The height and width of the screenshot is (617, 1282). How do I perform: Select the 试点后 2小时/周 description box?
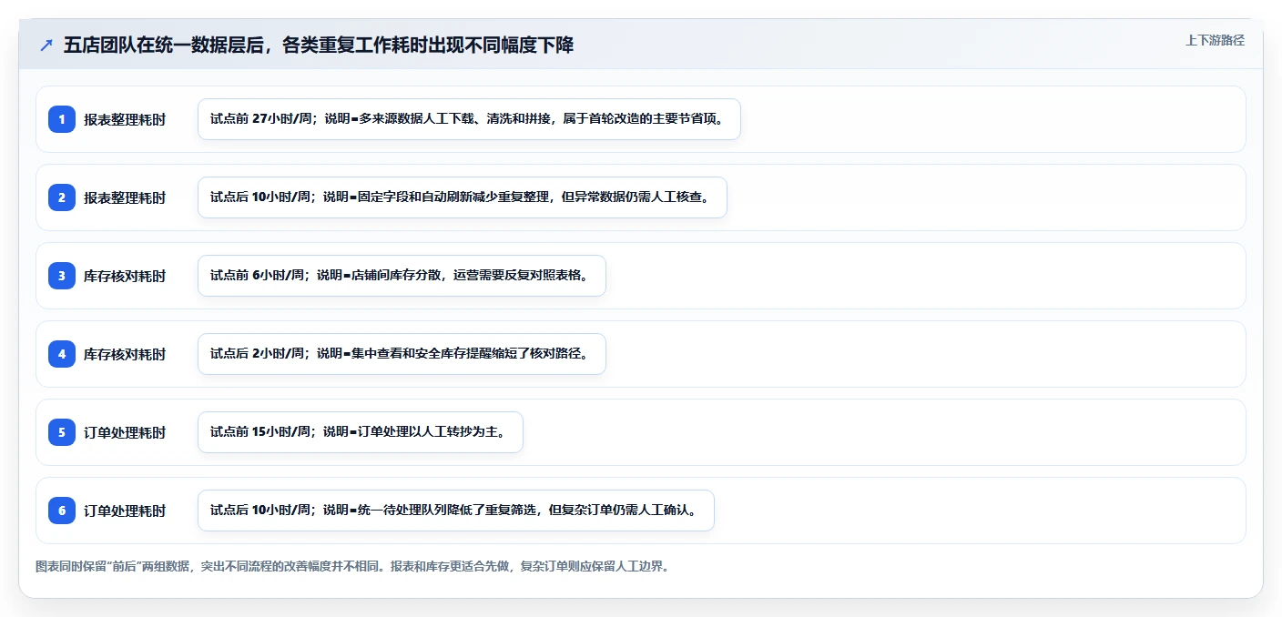click(x=402, y=354)
